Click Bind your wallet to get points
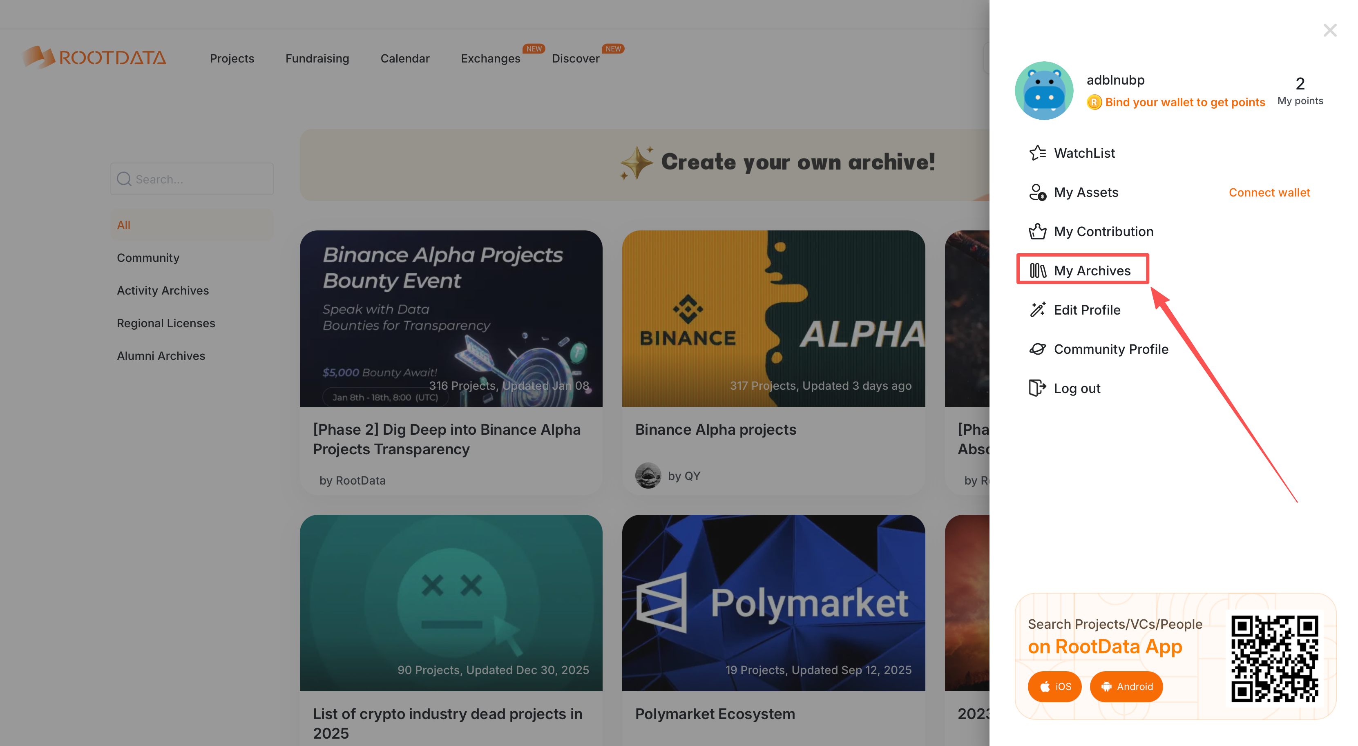The width and height of the screenshot is (1358, 746). pos(1184,102)
